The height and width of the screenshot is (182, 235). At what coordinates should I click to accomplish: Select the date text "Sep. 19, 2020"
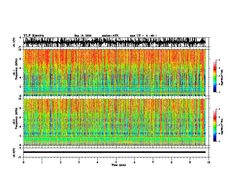pos(83,36)
